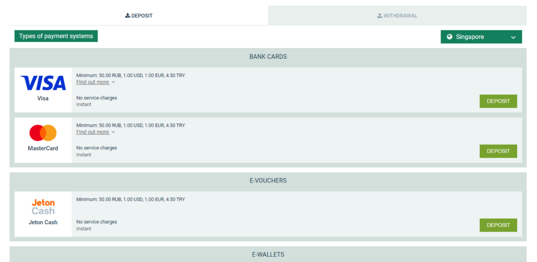537x262 pixels.
Task: Click the globe icon beside Singapore
Action: tap(449, 37)
